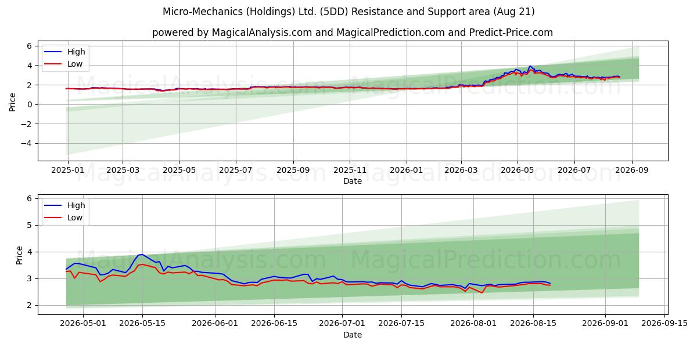Click the '-4' y-axis tick on top chart
Image resolution: width=697 pixels, height=348 pixels.
(x=28, y=143)
